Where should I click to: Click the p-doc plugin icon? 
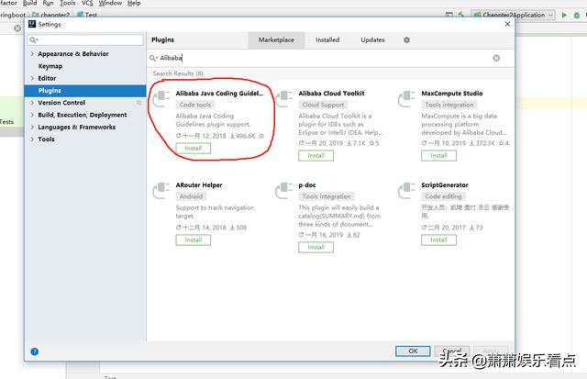pos(284,190)
